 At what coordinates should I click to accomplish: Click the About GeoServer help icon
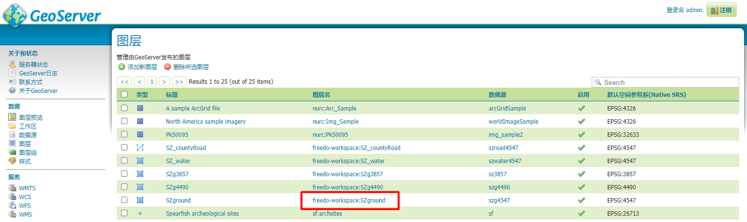[x=12, y=91]
